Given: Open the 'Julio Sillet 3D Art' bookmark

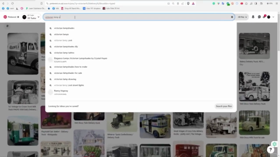Looking at the screenshot, I should [111, 8].
